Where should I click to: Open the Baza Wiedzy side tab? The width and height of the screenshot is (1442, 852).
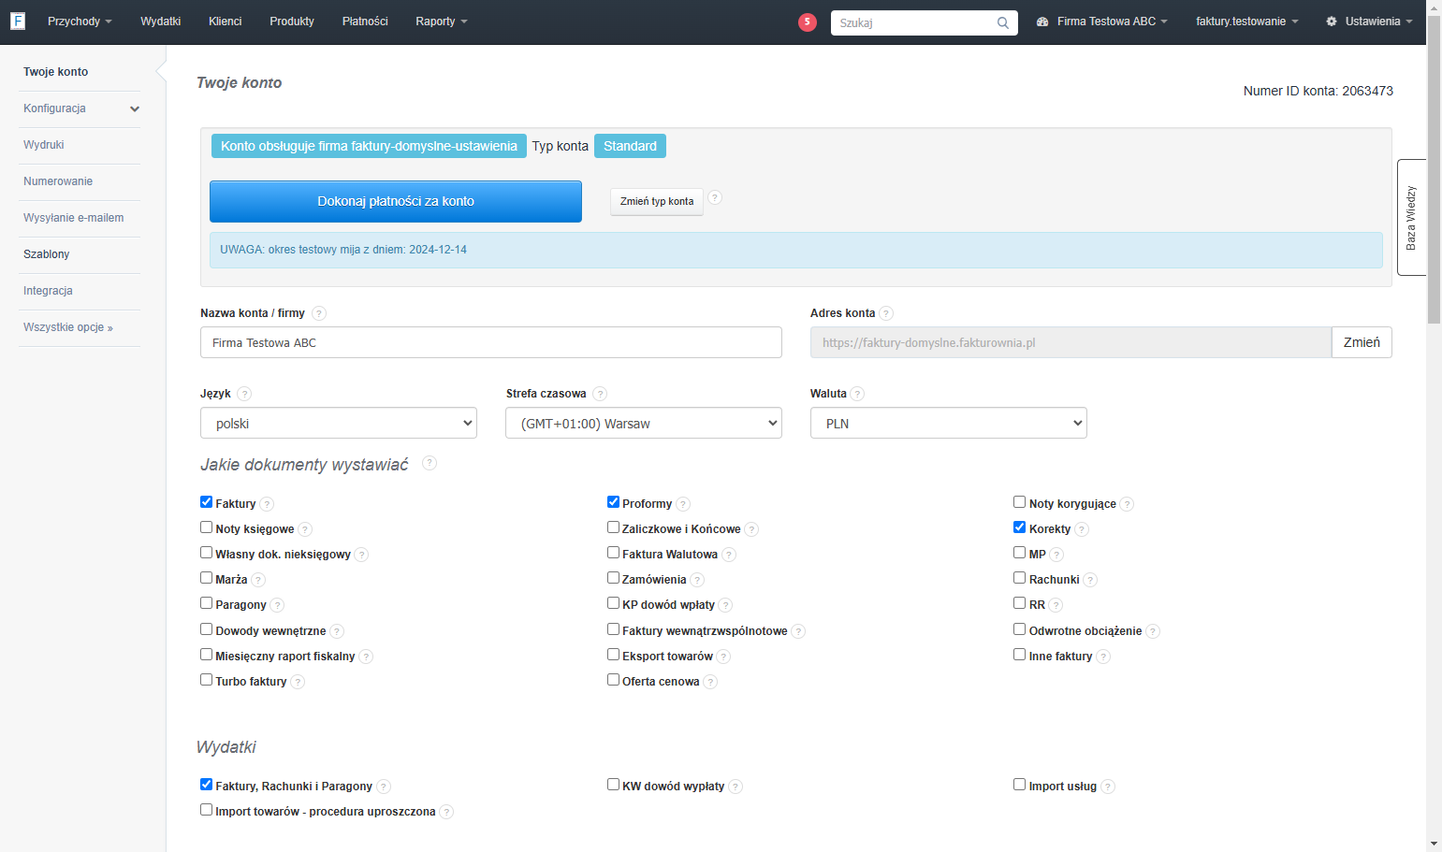(1412, 217)
